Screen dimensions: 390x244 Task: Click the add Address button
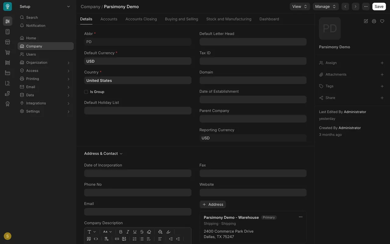tap(213, 204)
